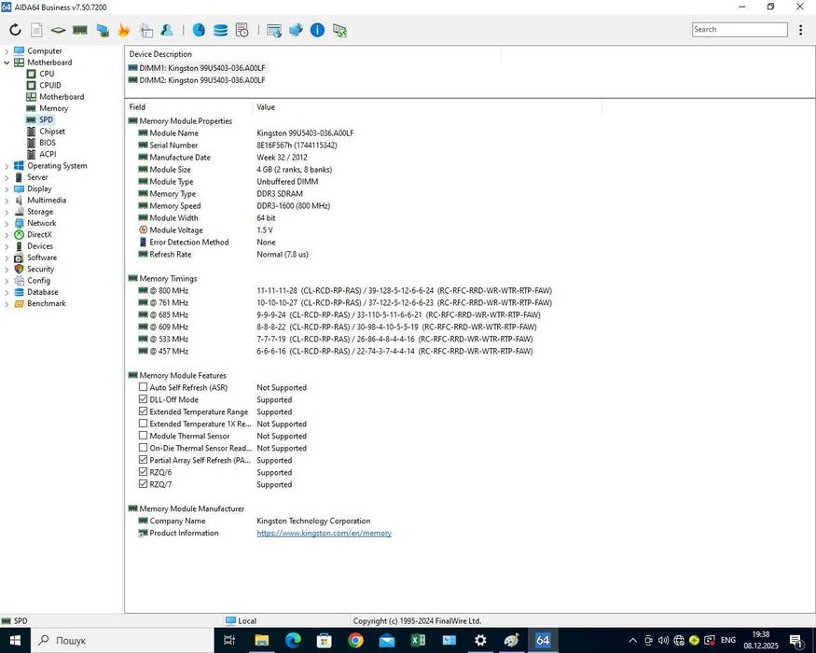
Task: Expand the Server tree node
Action: pos(7,177)
